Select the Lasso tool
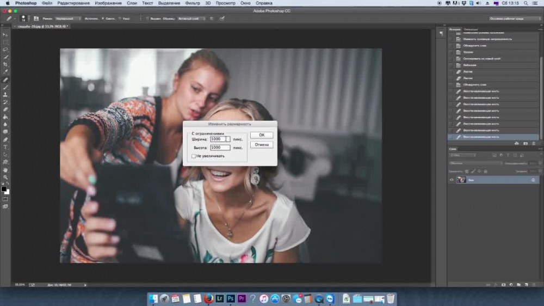This screenshot has width=544, height=306. 6,49
